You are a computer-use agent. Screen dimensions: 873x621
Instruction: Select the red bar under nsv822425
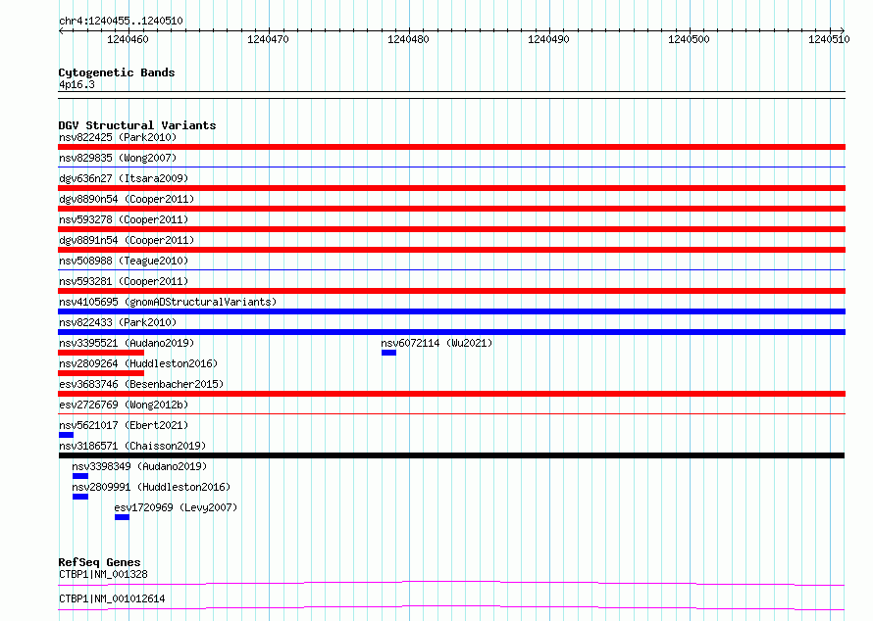coord(451,147)
